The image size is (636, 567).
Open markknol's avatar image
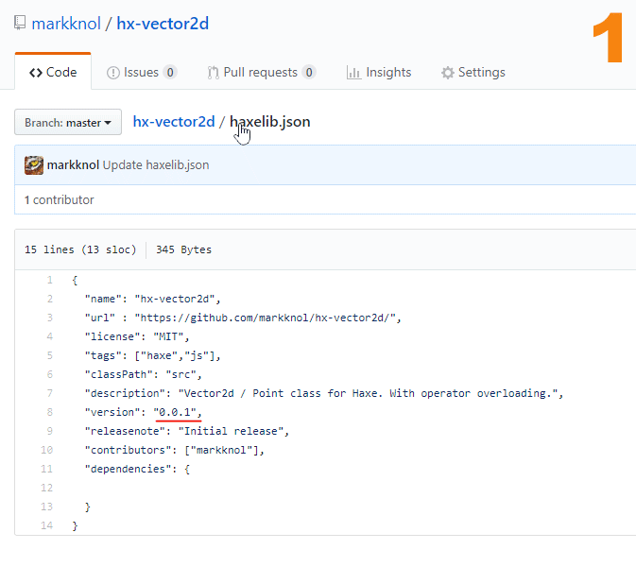(x=34, y=165)
